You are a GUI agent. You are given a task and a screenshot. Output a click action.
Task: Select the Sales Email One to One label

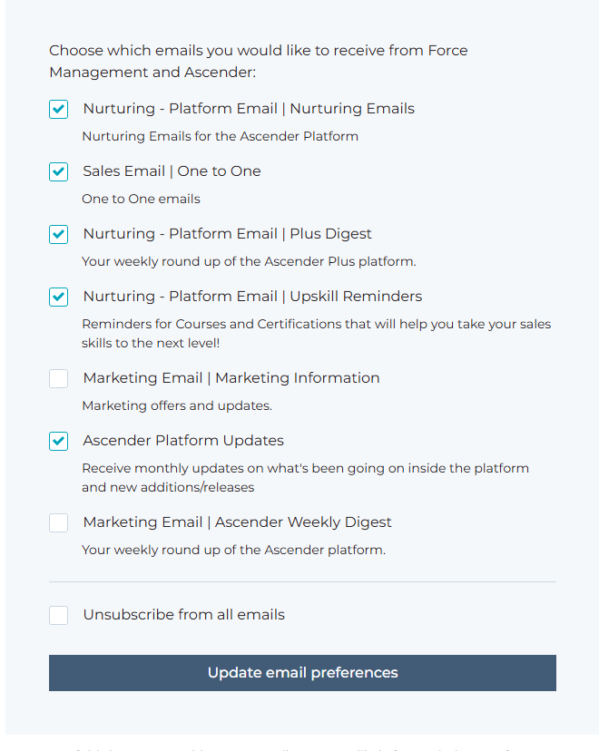coord(172,171)
